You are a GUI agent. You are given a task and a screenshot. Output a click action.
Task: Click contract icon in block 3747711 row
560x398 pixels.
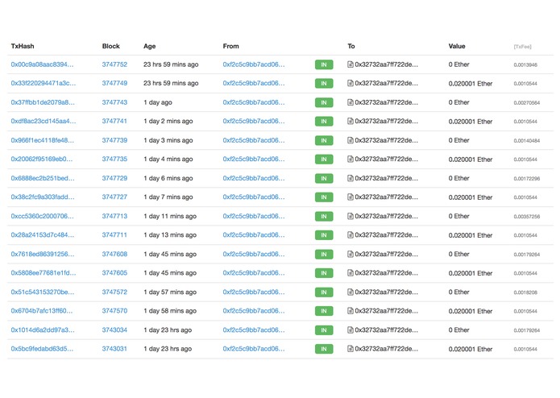click(351, 235)
